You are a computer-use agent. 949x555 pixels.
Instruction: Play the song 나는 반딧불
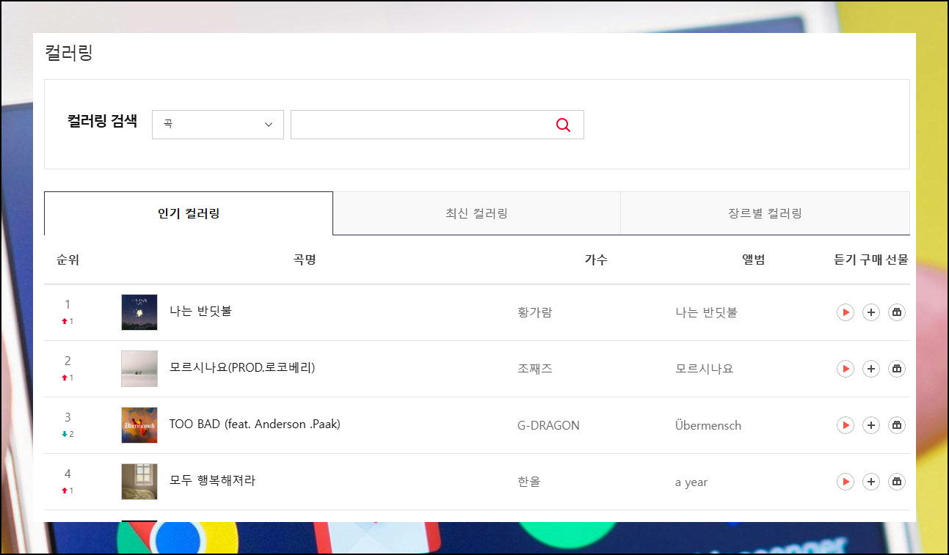click(x=846, y=312)
